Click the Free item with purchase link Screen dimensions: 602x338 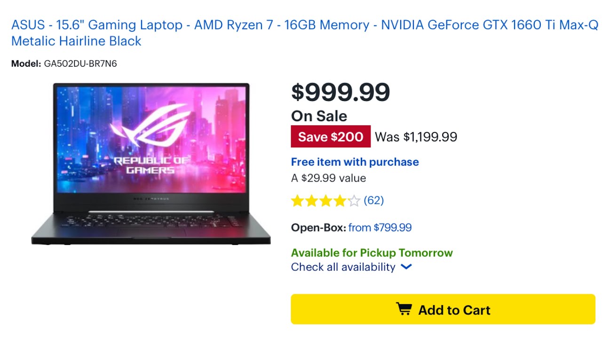point(355,162)
